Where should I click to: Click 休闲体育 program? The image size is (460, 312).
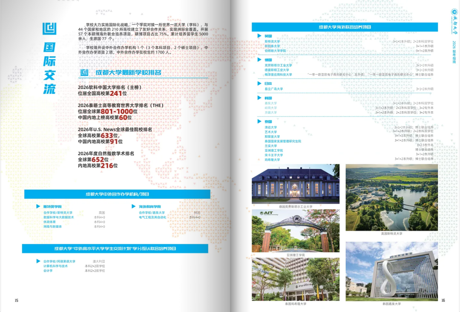tap(49, 222)
